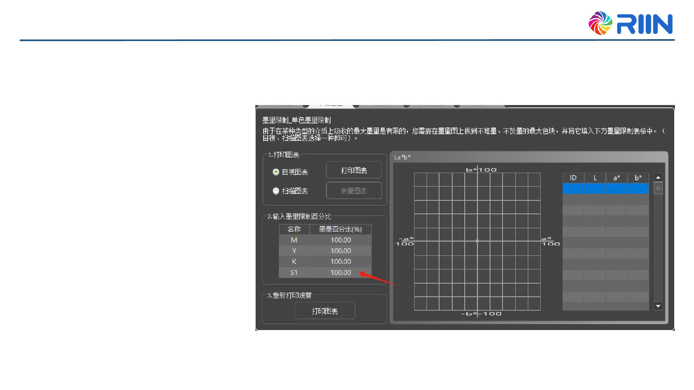Click the M ink percentage cell
This screenshot has width=694, height=390.
(340, 240)
